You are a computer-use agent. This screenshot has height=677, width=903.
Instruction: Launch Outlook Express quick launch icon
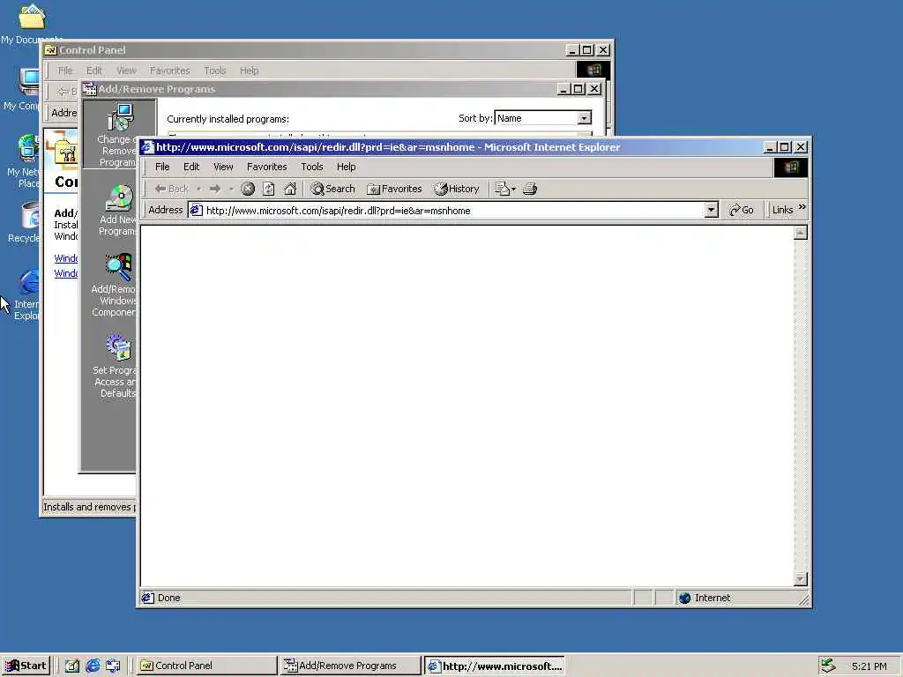[113, 666]
